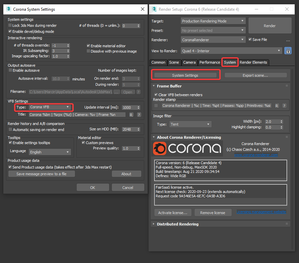Click Remove license button
Viewport: 299px width, 263px height.
213,213
